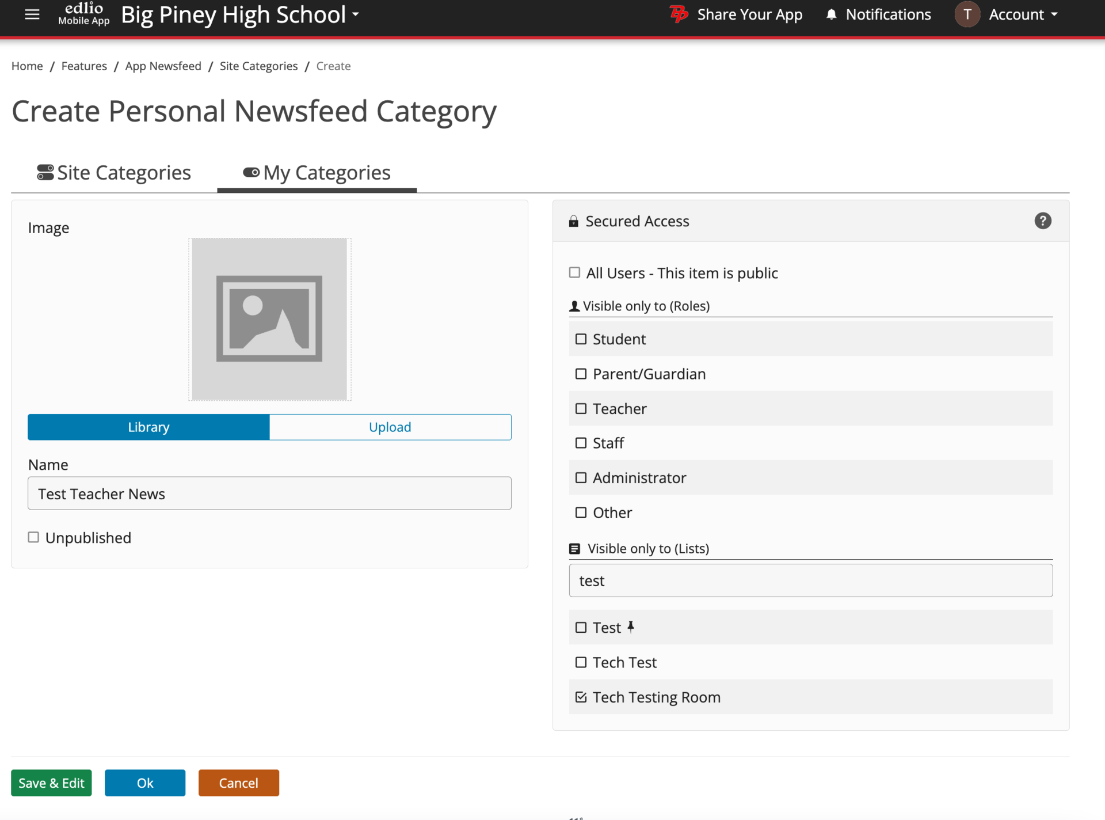The height and width of the screenshot is (820, 1105).
Task: Select the My Categories tab
Action: pyautogui.click(x=316, y=172)
